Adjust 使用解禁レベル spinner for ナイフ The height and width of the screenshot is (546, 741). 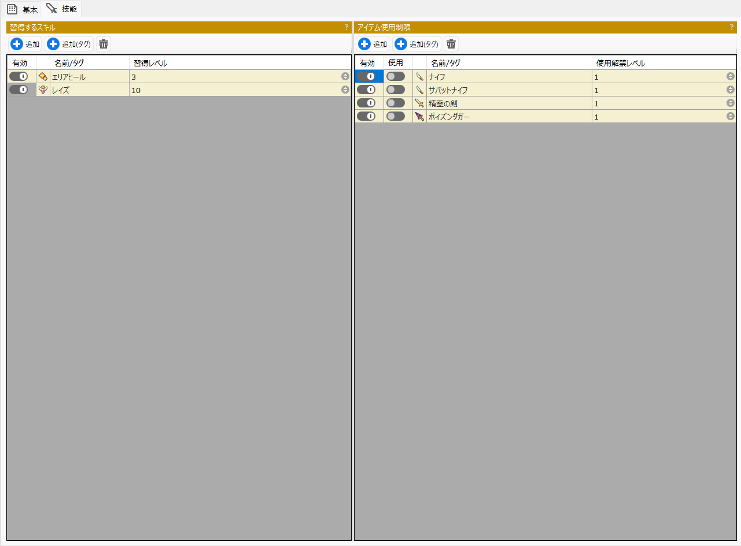[x=731, y=76]
